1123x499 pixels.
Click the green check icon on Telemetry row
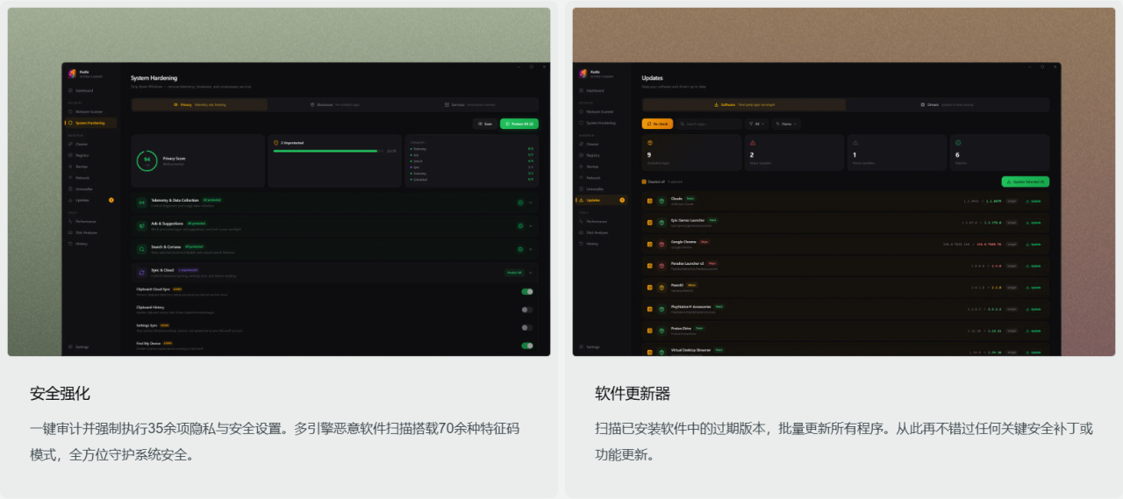coord(520,203)
